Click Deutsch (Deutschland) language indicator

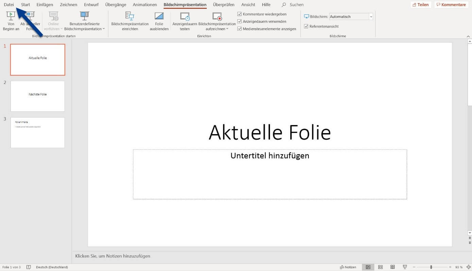tap(52, 267)
